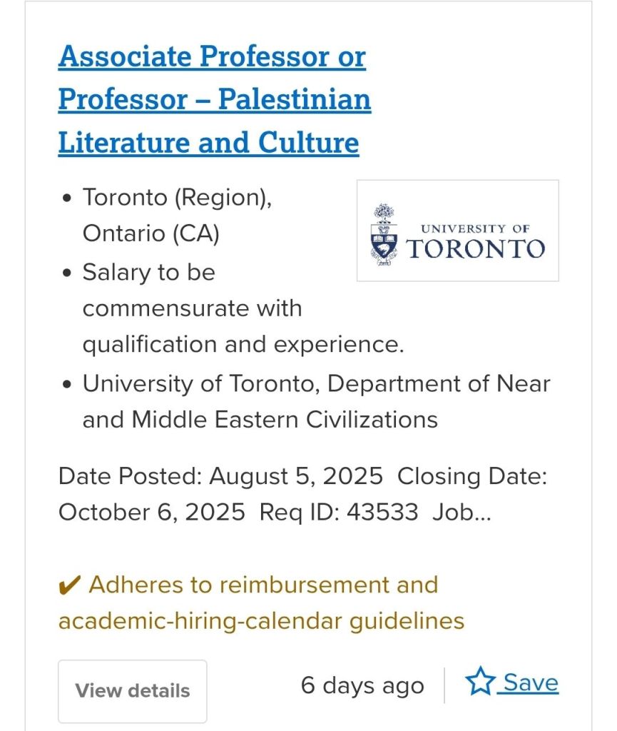Click the 6 days ago timestamp
The image size is (617, 731).
[362, 685]
